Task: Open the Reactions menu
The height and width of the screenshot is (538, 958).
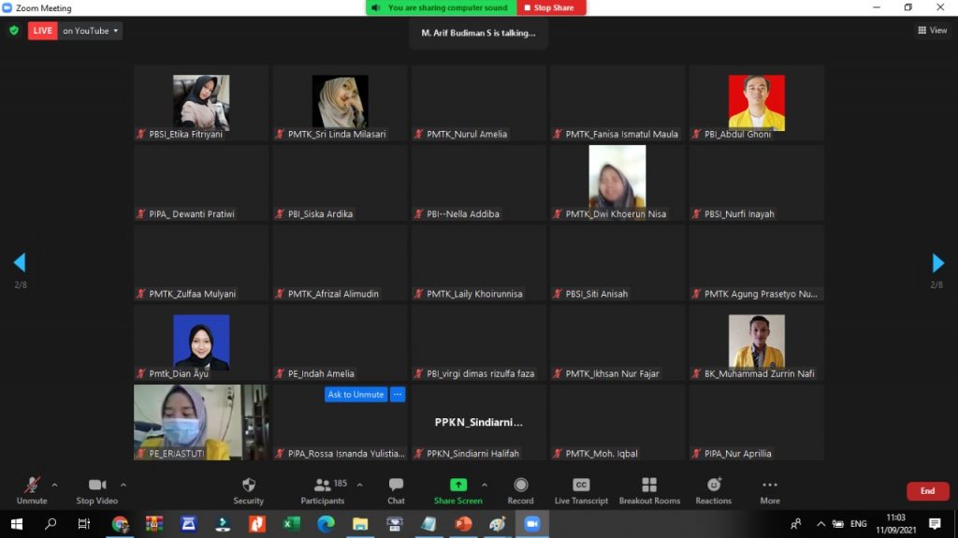Action: pyautogui.click(x=714, y=486)
